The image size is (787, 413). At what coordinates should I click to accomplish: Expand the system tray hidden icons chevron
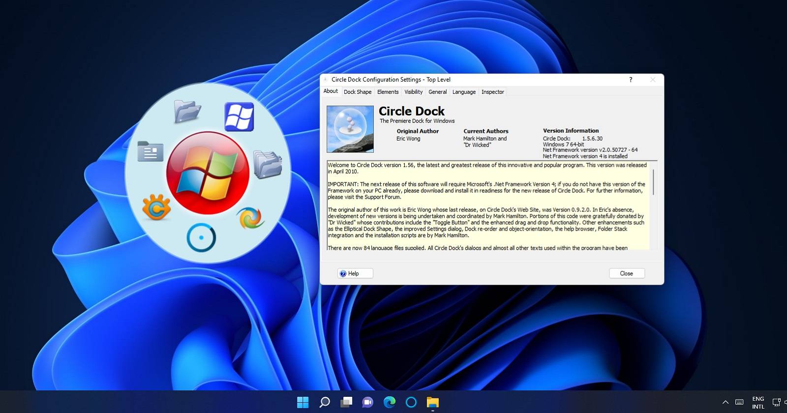[725, 402]
